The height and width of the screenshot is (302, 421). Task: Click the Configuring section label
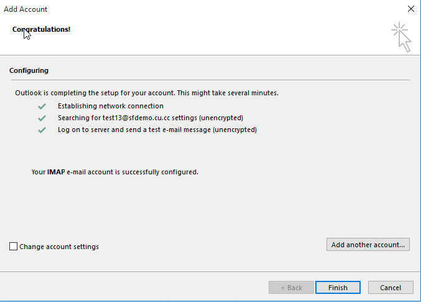click(x=29, y=70)
